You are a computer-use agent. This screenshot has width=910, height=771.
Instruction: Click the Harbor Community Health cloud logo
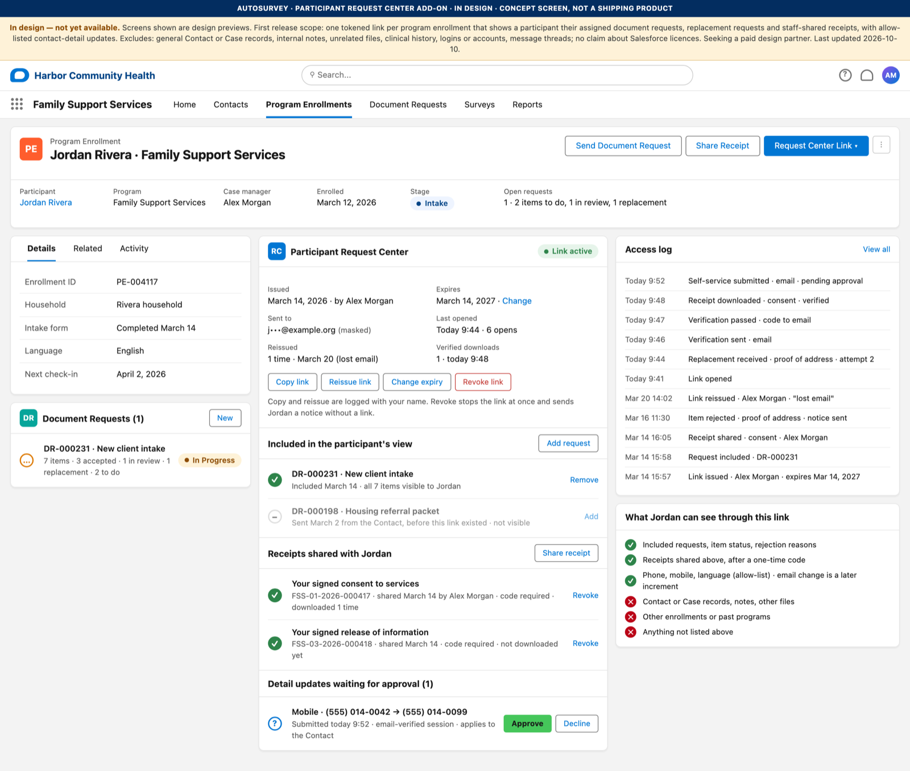point(19,75)
